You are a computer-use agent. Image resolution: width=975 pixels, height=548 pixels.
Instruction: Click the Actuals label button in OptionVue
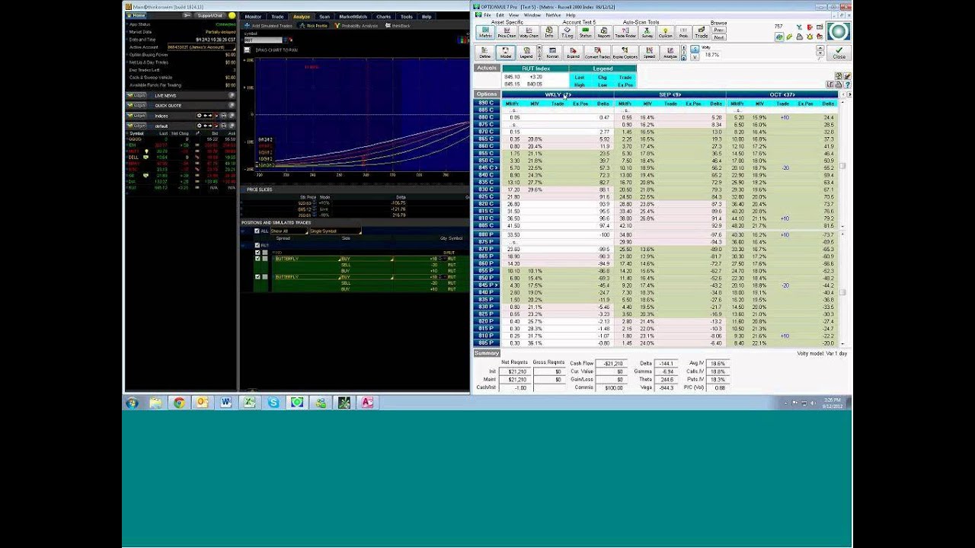pos(487,68)
